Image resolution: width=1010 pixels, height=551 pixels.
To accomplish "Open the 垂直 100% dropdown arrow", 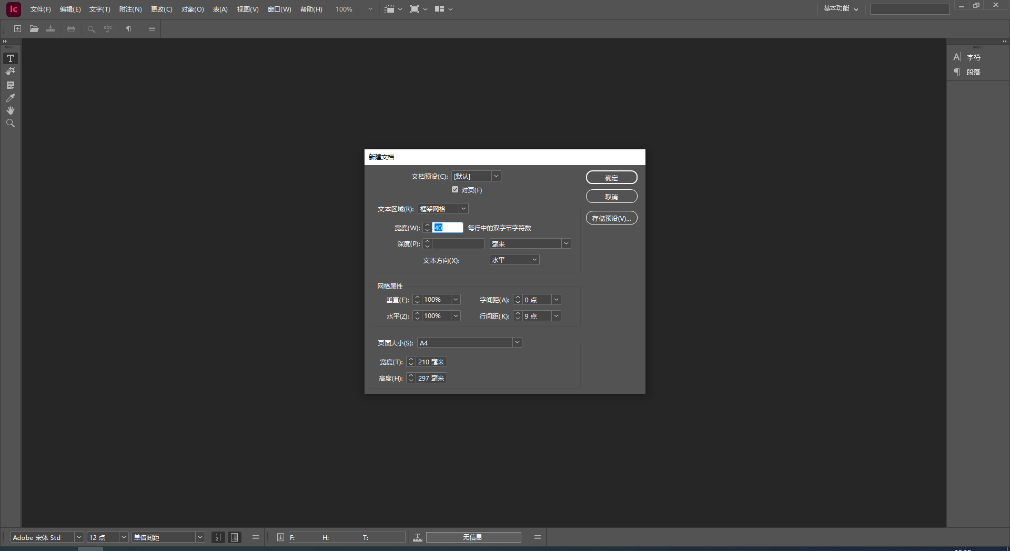I will click(456, 300).
